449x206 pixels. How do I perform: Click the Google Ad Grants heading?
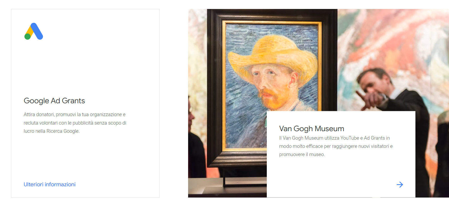point(54,101)
